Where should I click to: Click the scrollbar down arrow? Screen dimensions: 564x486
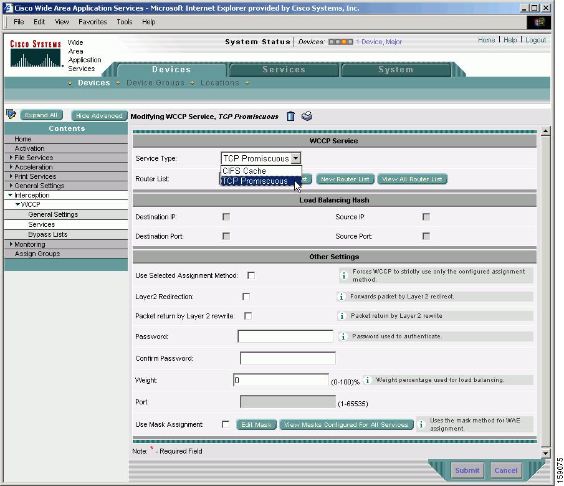click(x=546, y=453)
